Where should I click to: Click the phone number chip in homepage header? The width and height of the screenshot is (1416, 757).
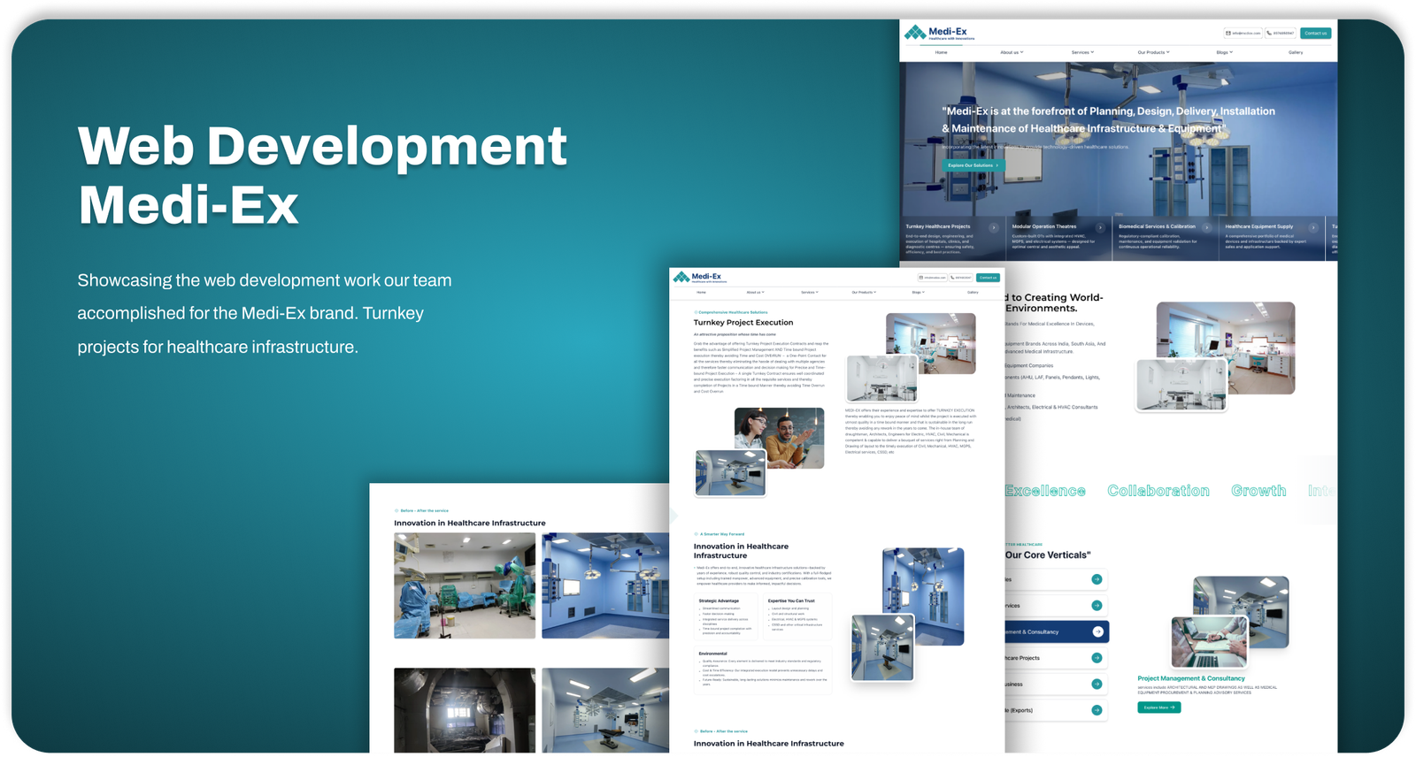click(1281, 33)
